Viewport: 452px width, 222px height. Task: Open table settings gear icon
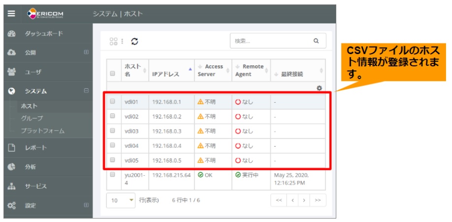tap(319, 88)
